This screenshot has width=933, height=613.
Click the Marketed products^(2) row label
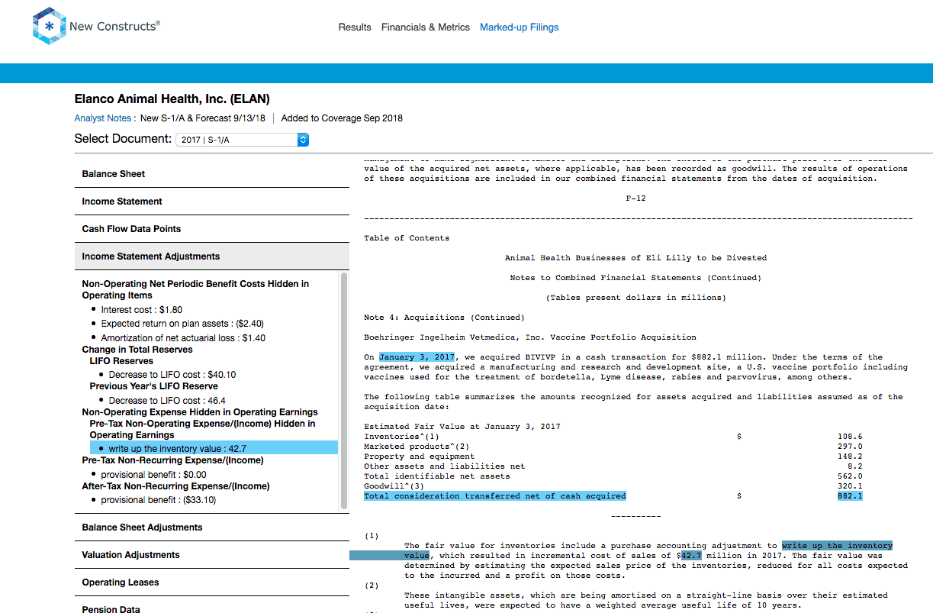[417, 447]
